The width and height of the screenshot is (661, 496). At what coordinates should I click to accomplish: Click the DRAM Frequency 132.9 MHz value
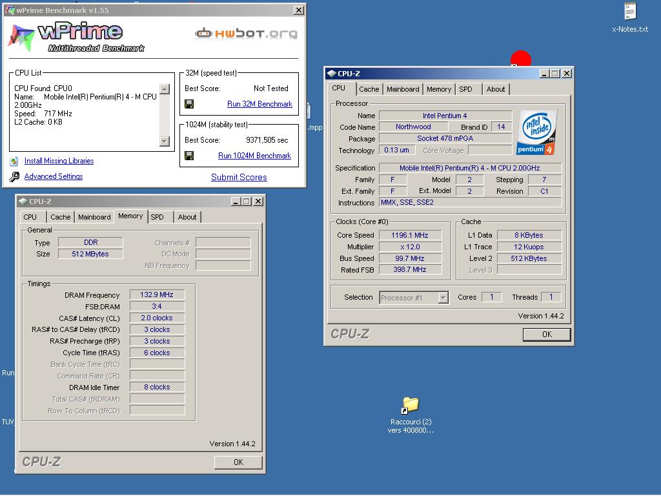tap(157, 294)
